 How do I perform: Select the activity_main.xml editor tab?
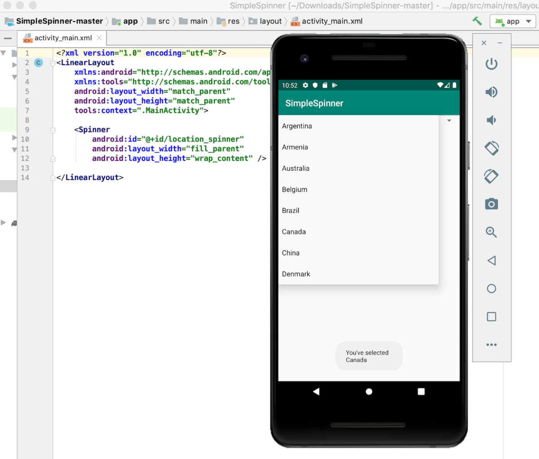click(63, 38)
